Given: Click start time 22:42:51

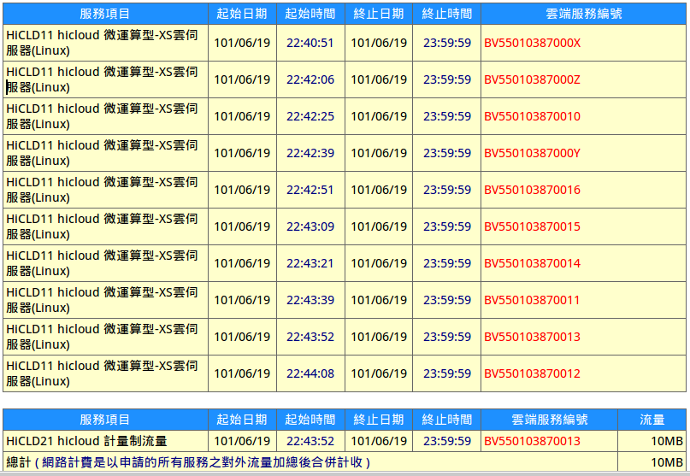Looking at the screenshot, I should pos(310,190).
